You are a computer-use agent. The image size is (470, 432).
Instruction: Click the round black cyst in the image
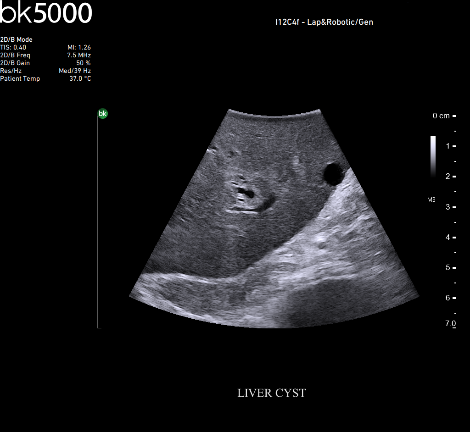click(x=333, y=174)
